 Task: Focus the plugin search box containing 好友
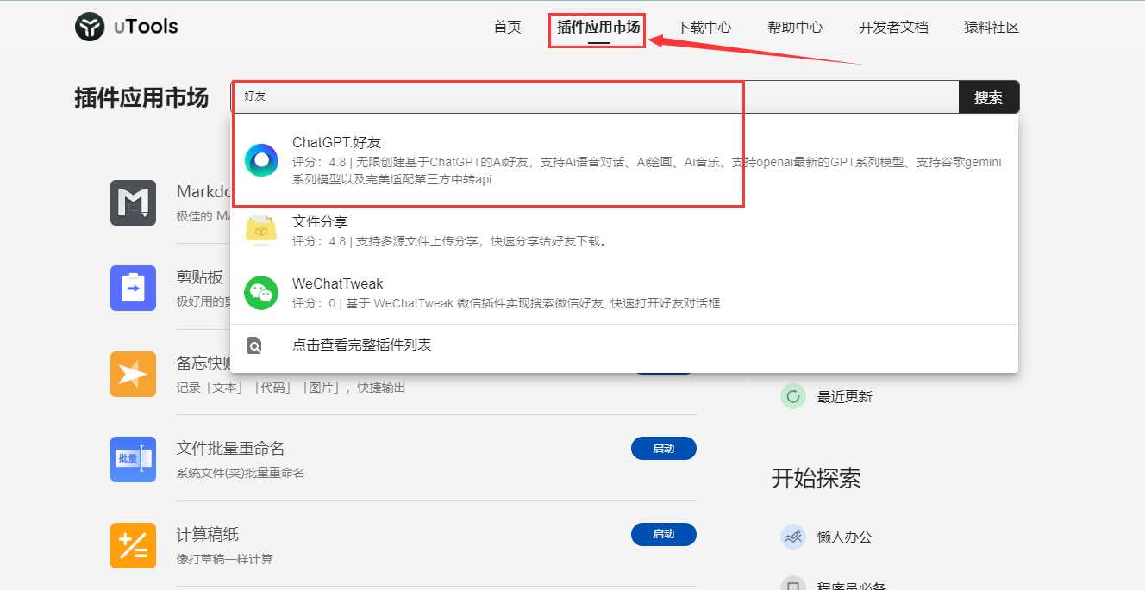click(x=595, y=97)
